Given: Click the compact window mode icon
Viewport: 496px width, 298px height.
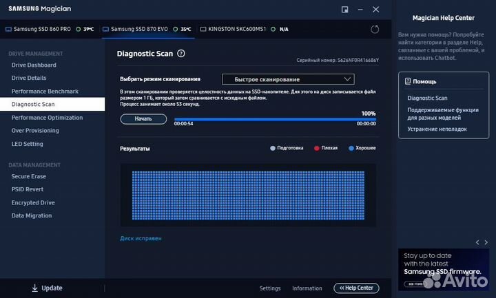Looking at the screenshot, I should tap(345, 10).
